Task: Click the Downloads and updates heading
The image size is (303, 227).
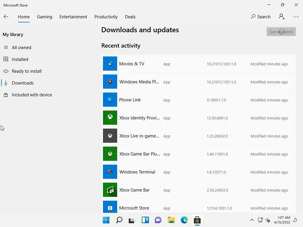Action: pos(140,30)
